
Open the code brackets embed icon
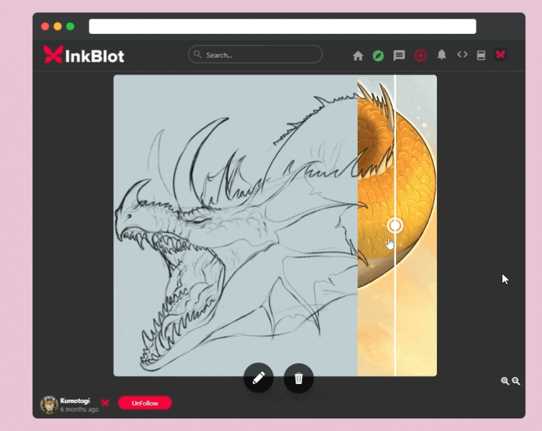pos(462,55)
